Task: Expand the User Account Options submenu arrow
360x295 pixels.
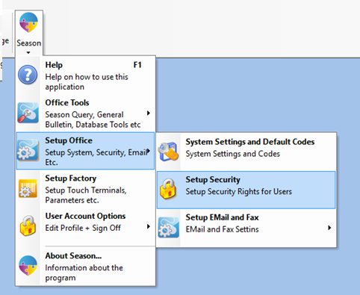Action: (149, 226)
